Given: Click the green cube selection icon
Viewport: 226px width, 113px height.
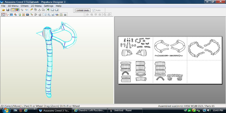Looking at the screenshot, I should click(47, 10).
